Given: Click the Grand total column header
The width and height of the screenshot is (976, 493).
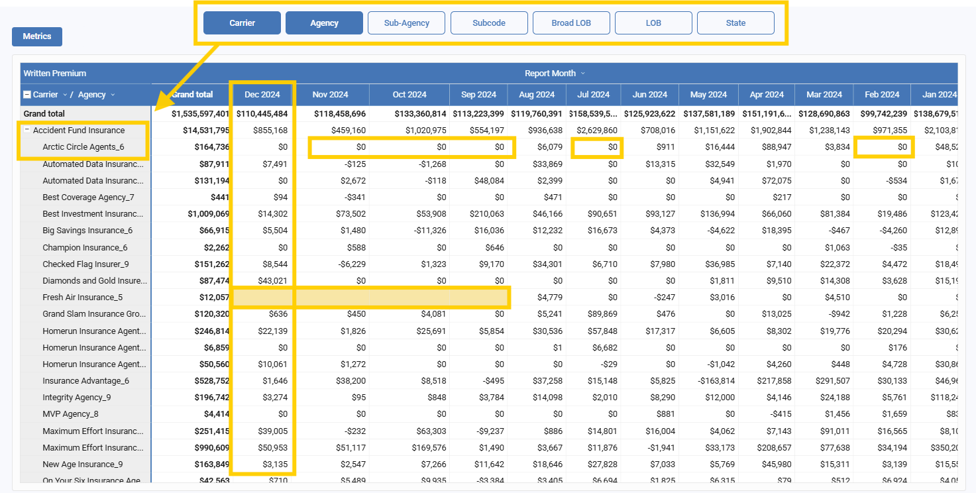Looking at the screenshot, I should [x=192, y=95].
